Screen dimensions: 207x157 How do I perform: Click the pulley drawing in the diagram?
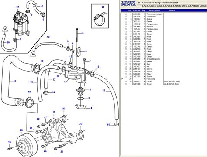pyautogui.click(x=27, y=145)
